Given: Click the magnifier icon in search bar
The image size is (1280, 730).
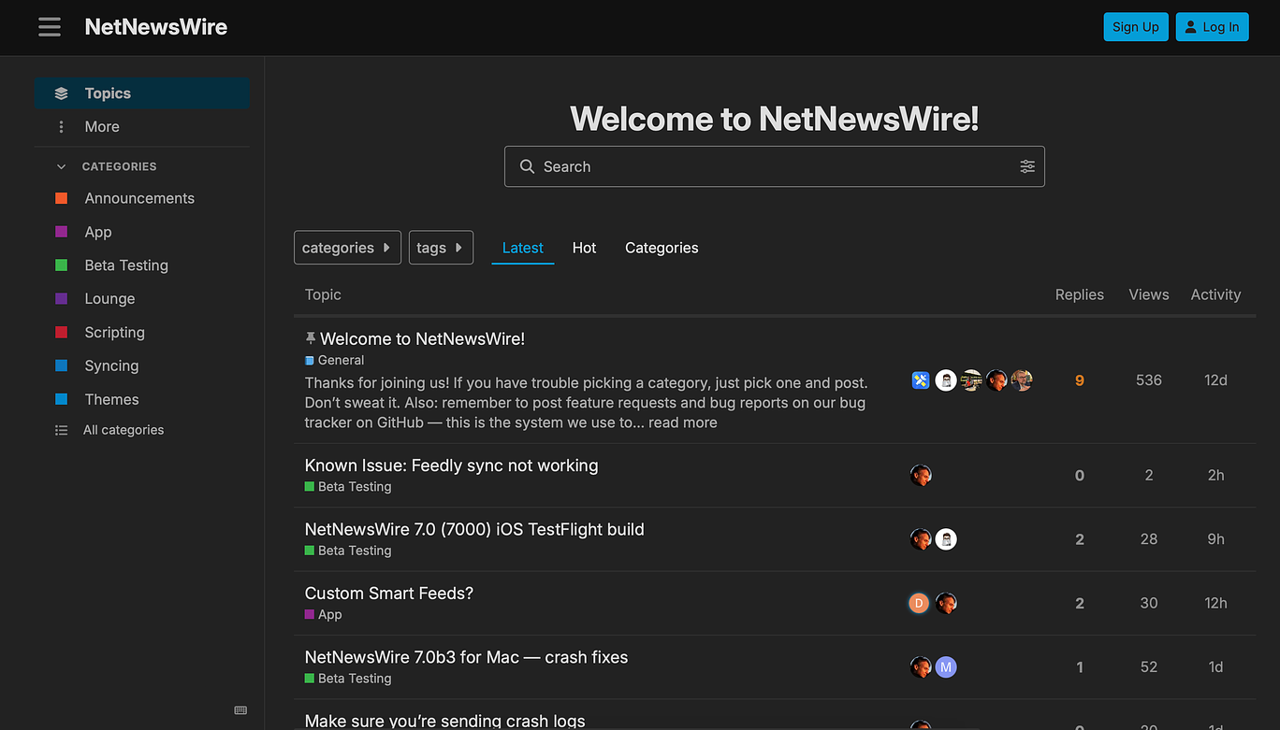Looking at the screenshot, I should (527, 166).
